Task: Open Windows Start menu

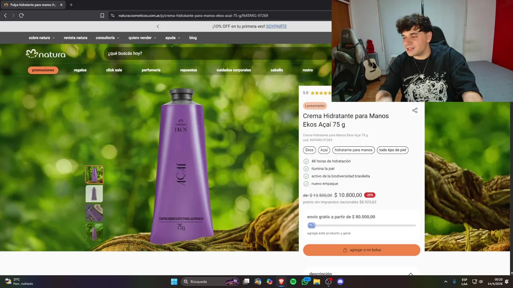Action: click(174, 282)
